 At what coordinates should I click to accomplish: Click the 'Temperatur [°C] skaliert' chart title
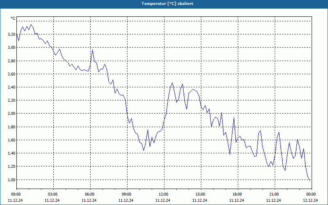pyautogui.click(x=167, y=4)
